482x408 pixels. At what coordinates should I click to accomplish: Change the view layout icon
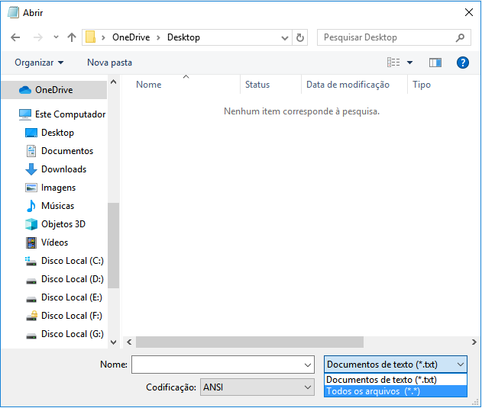(x=393, y=63)
